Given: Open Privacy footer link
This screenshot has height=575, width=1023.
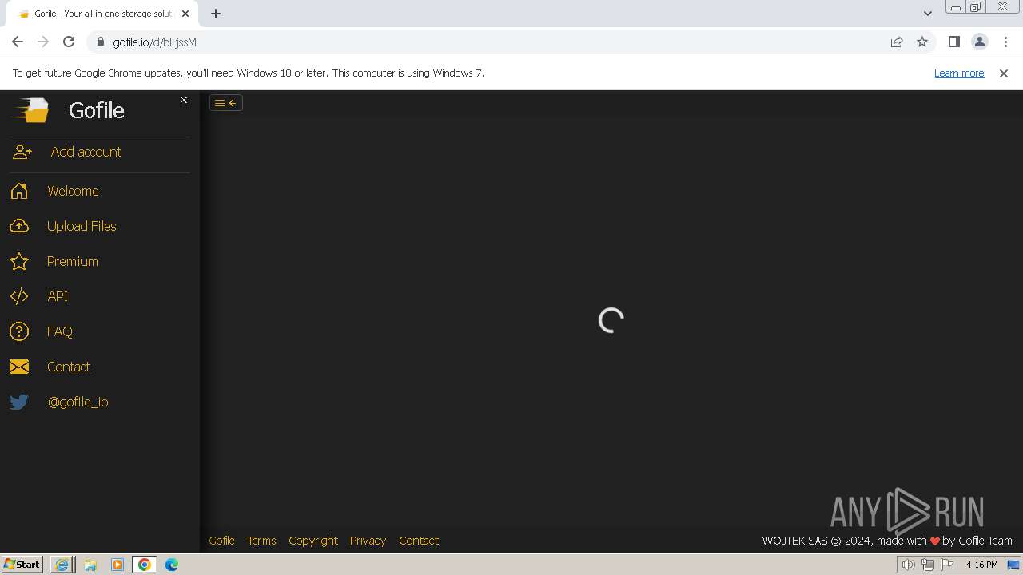Looking at the screenshot, I should [368, 541].
